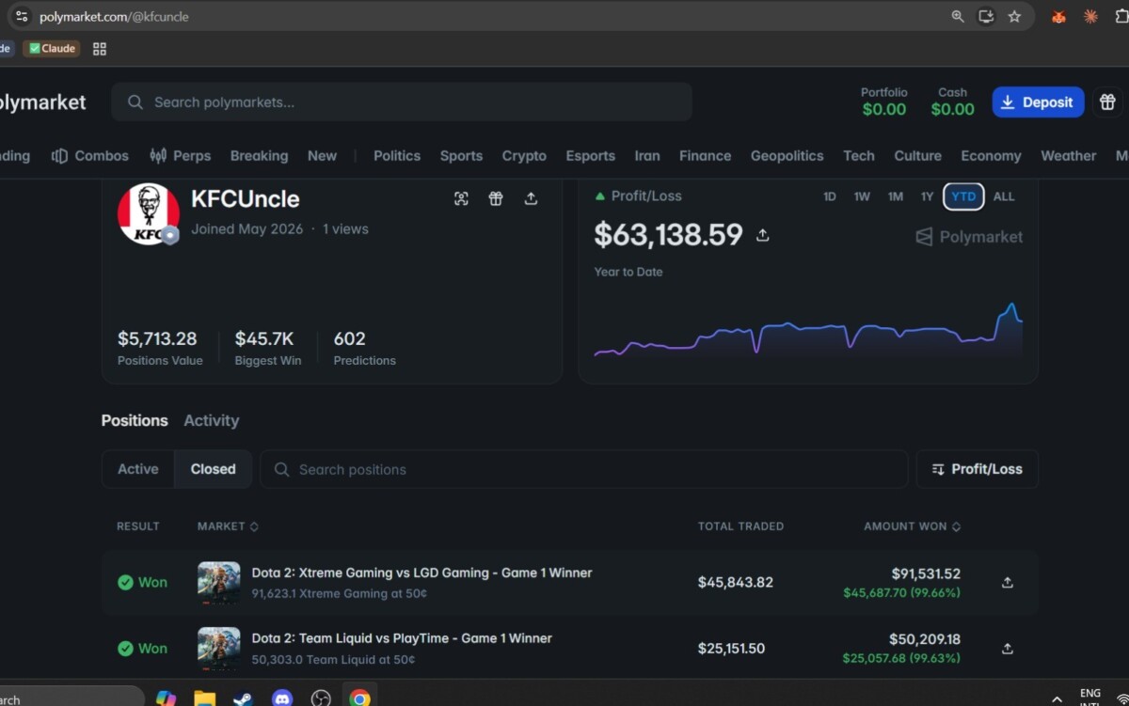
Task: Open the Finance category
Action: [x=705, y=156]
